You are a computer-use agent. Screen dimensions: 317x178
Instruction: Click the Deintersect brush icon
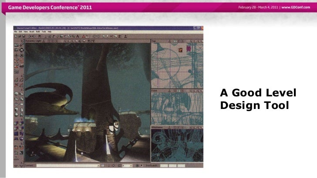tap(21, 128)
